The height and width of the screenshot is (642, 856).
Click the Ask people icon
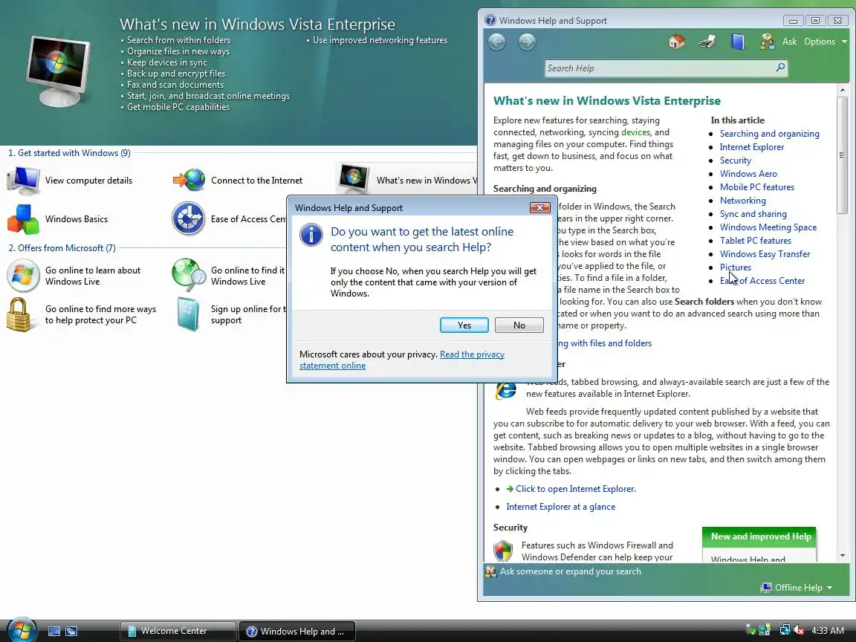(767, 42)
